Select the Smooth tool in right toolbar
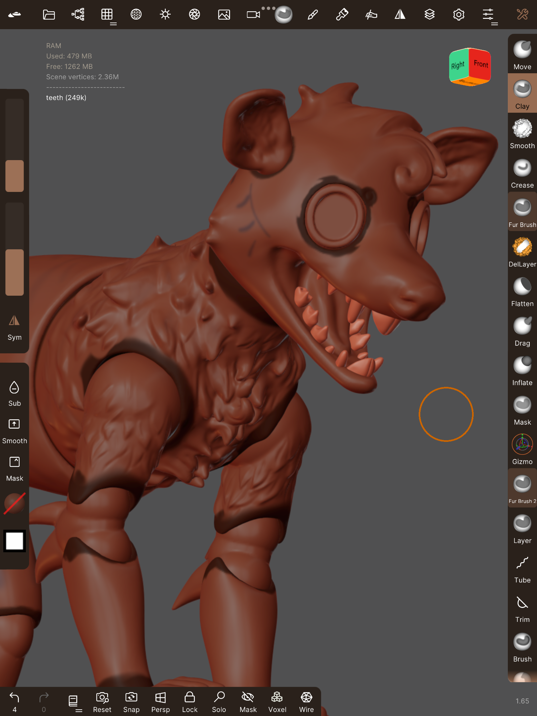 522,134
